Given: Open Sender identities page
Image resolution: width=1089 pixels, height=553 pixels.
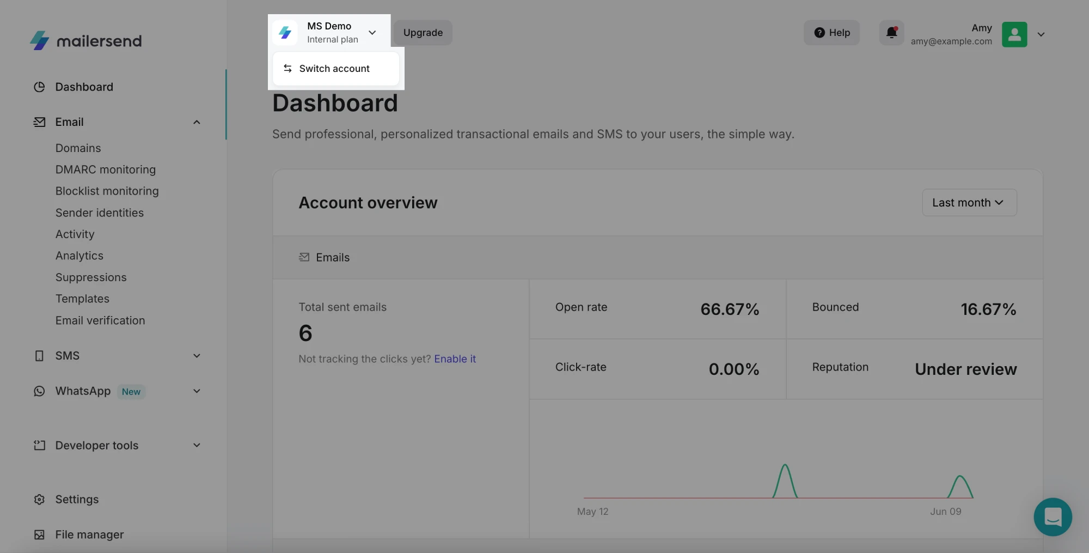Looking at the screenshot, I should pos(100,213).
